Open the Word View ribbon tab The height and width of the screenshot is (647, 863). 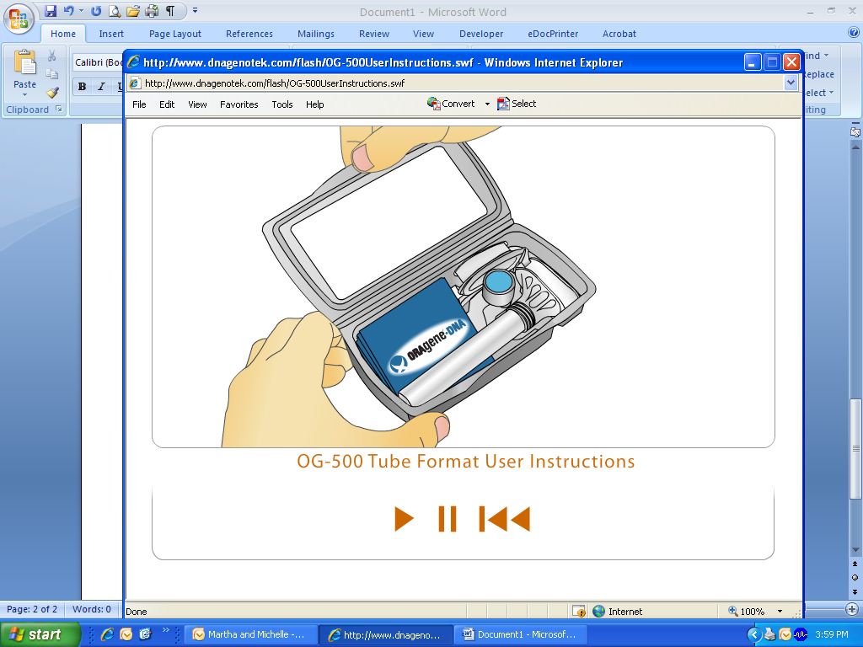click(423, 34)
